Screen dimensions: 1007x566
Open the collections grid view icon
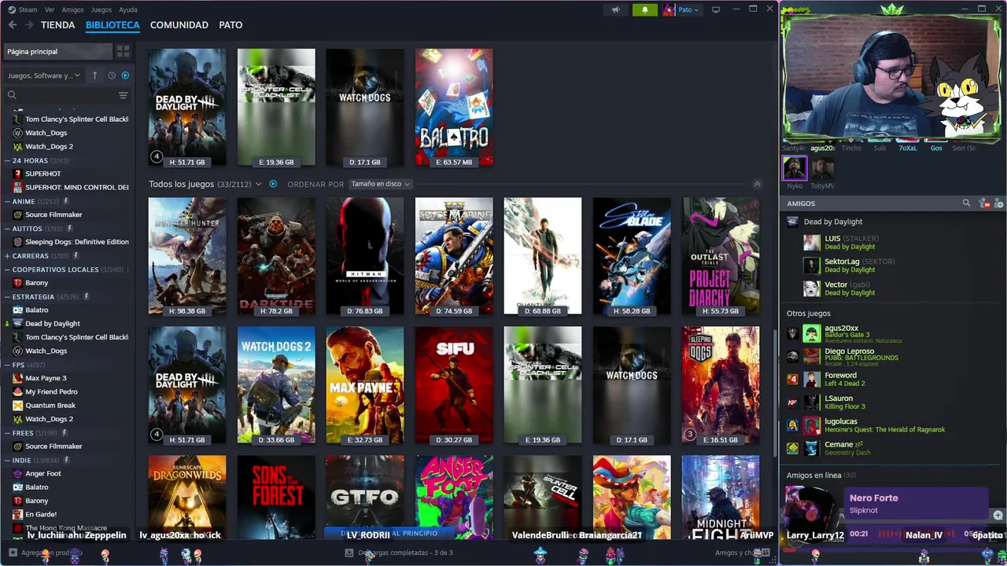coord(123,51)
